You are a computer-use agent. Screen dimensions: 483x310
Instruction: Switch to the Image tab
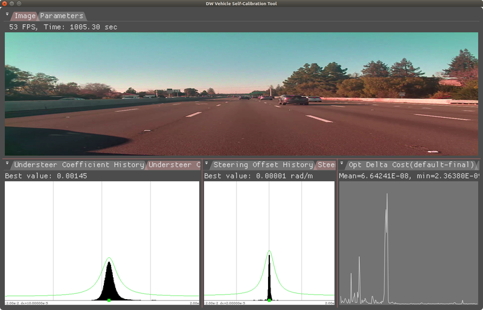point(25,16)
